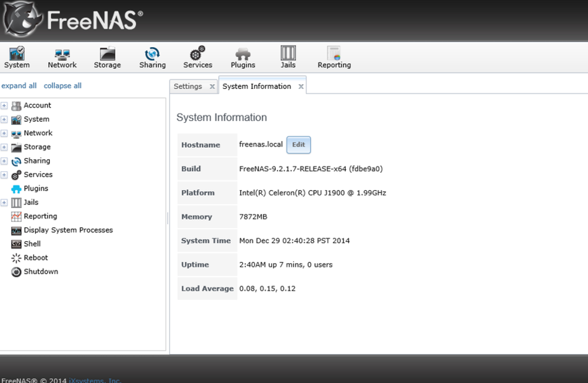Click the load average 0.08, 0.15, 0.12
The height and width of the screenshot is (383, 588).
[268, 289]
